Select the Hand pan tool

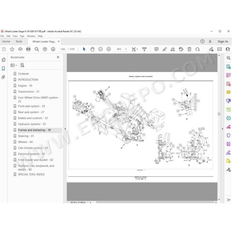tap(92, 49)
